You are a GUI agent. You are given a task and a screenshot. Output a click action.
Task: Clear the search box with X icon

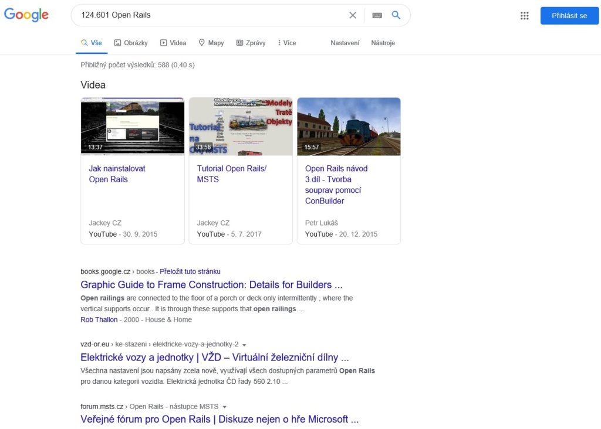pyautogui.click(x=353, y=15)
